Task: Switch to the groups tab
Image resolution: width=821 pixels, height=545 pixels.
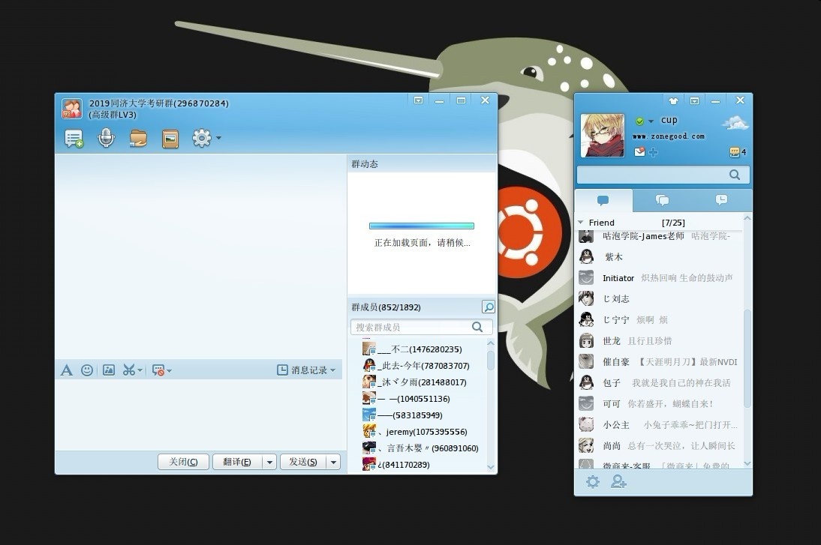Action: tap(663, 200)
